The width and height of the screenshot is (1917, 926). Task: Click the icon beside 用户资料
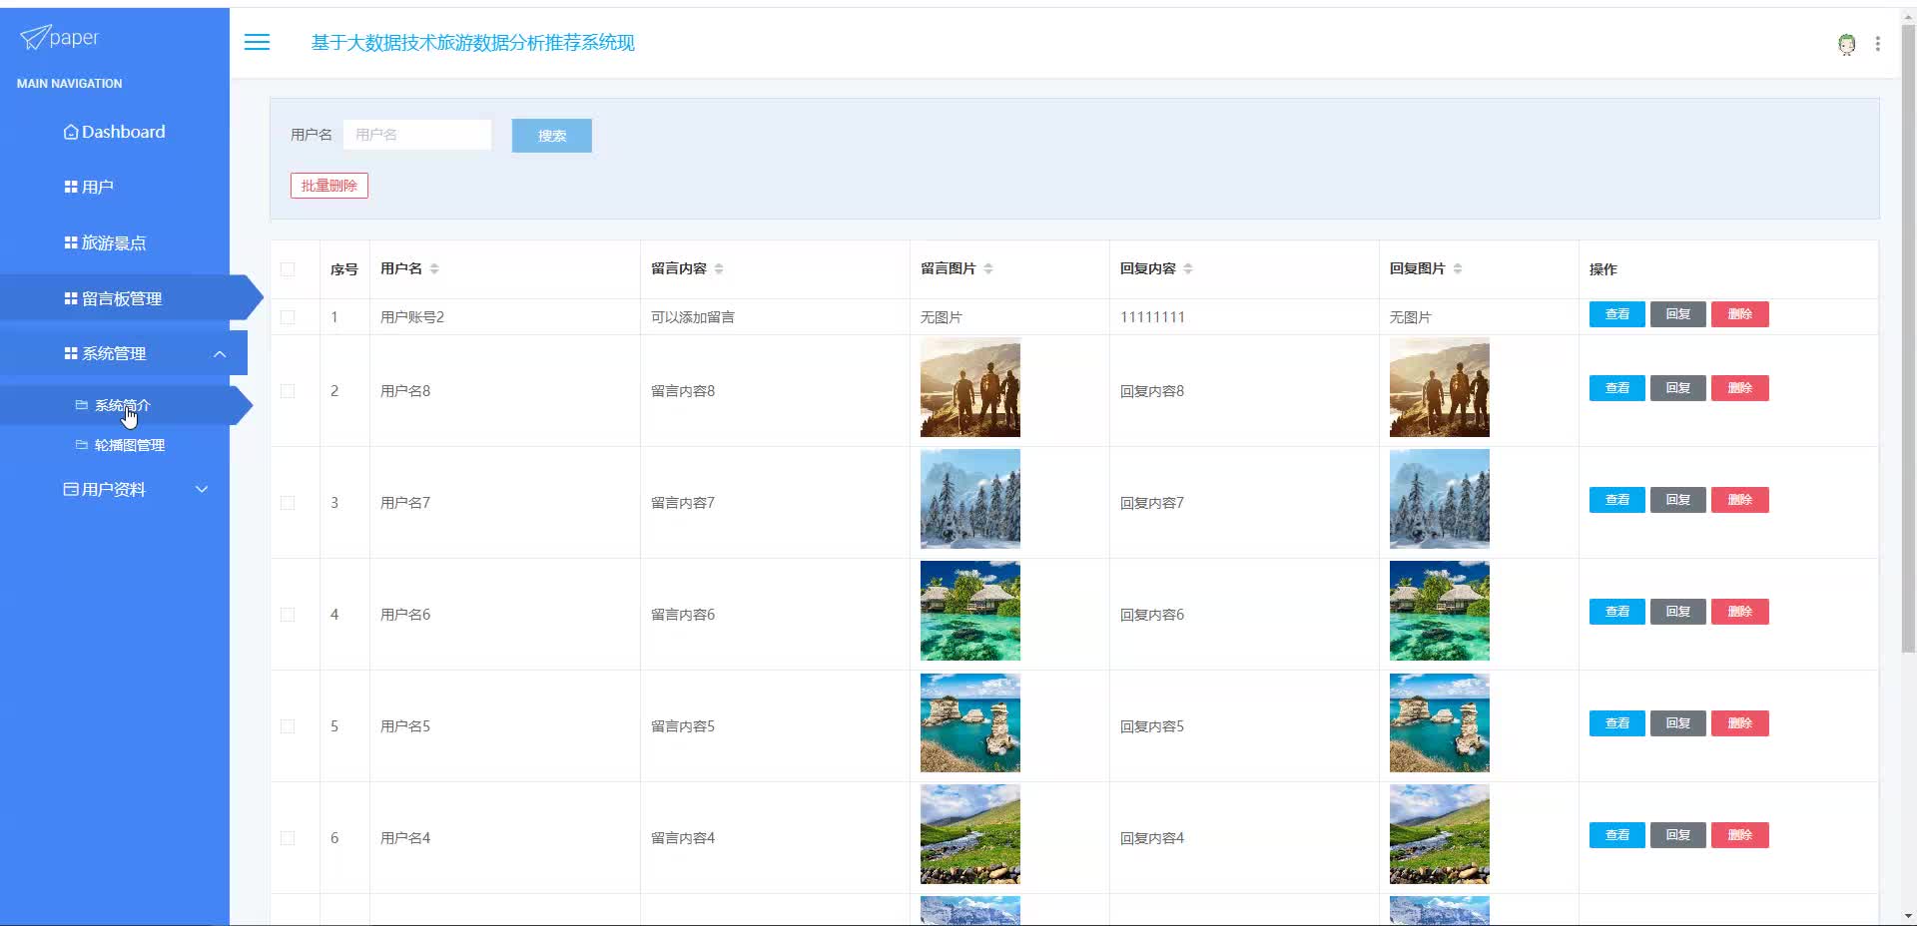pyautogui.click(x=71, y=489)
